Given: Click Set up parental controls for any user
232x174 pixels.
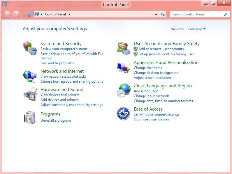Looking at the screenshot, I should (x=166, y=54).
